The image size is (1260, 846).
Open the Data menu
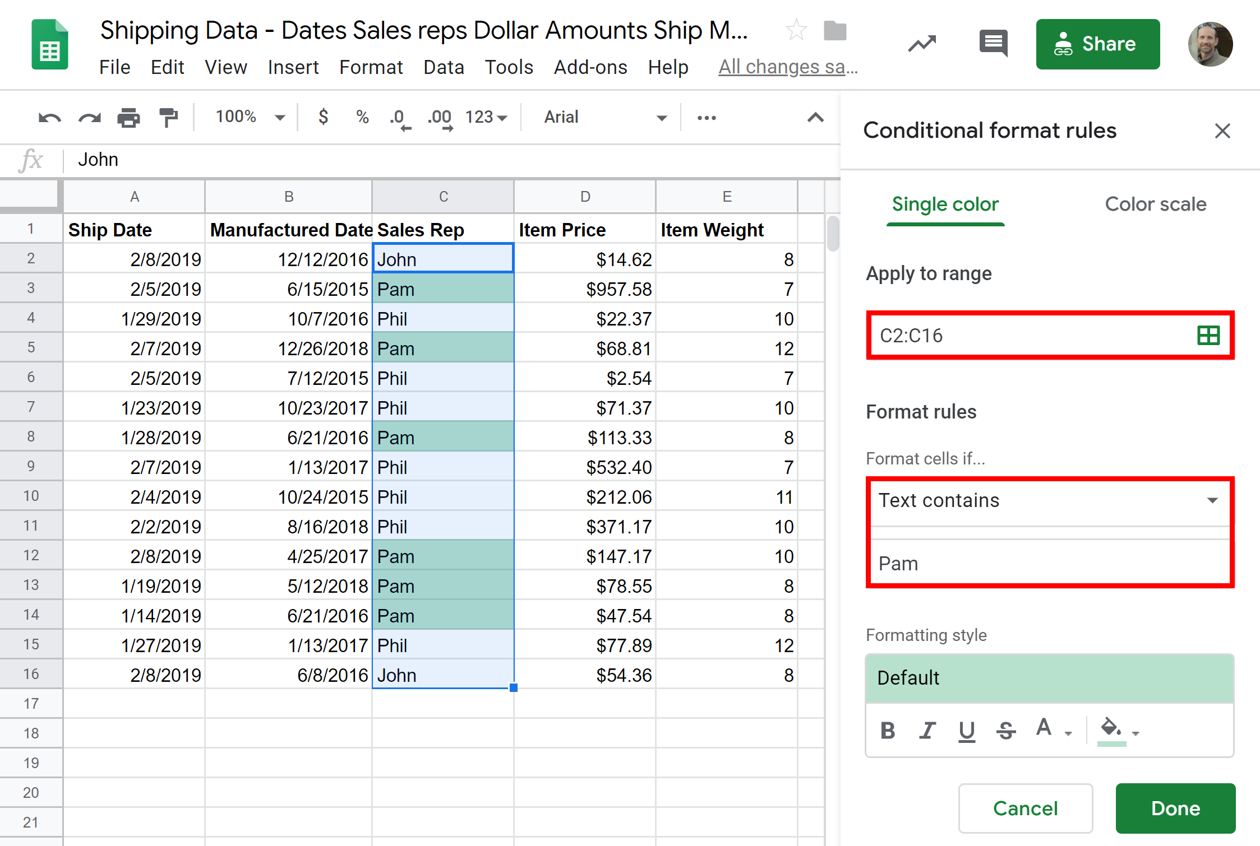444,67
